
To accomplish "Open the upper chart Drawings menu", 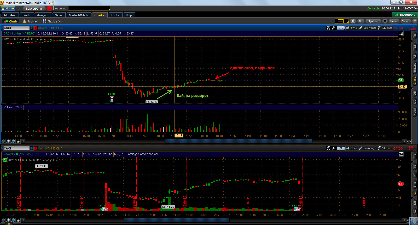I will [367, 28].
